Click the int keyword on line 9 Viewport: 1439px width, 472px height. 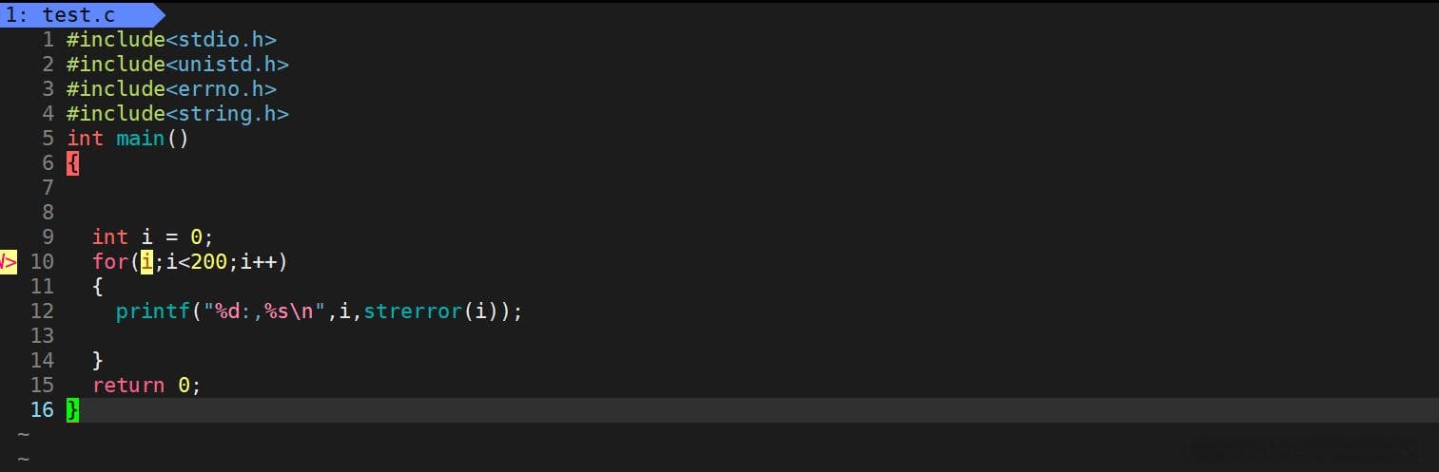[110, 236]
